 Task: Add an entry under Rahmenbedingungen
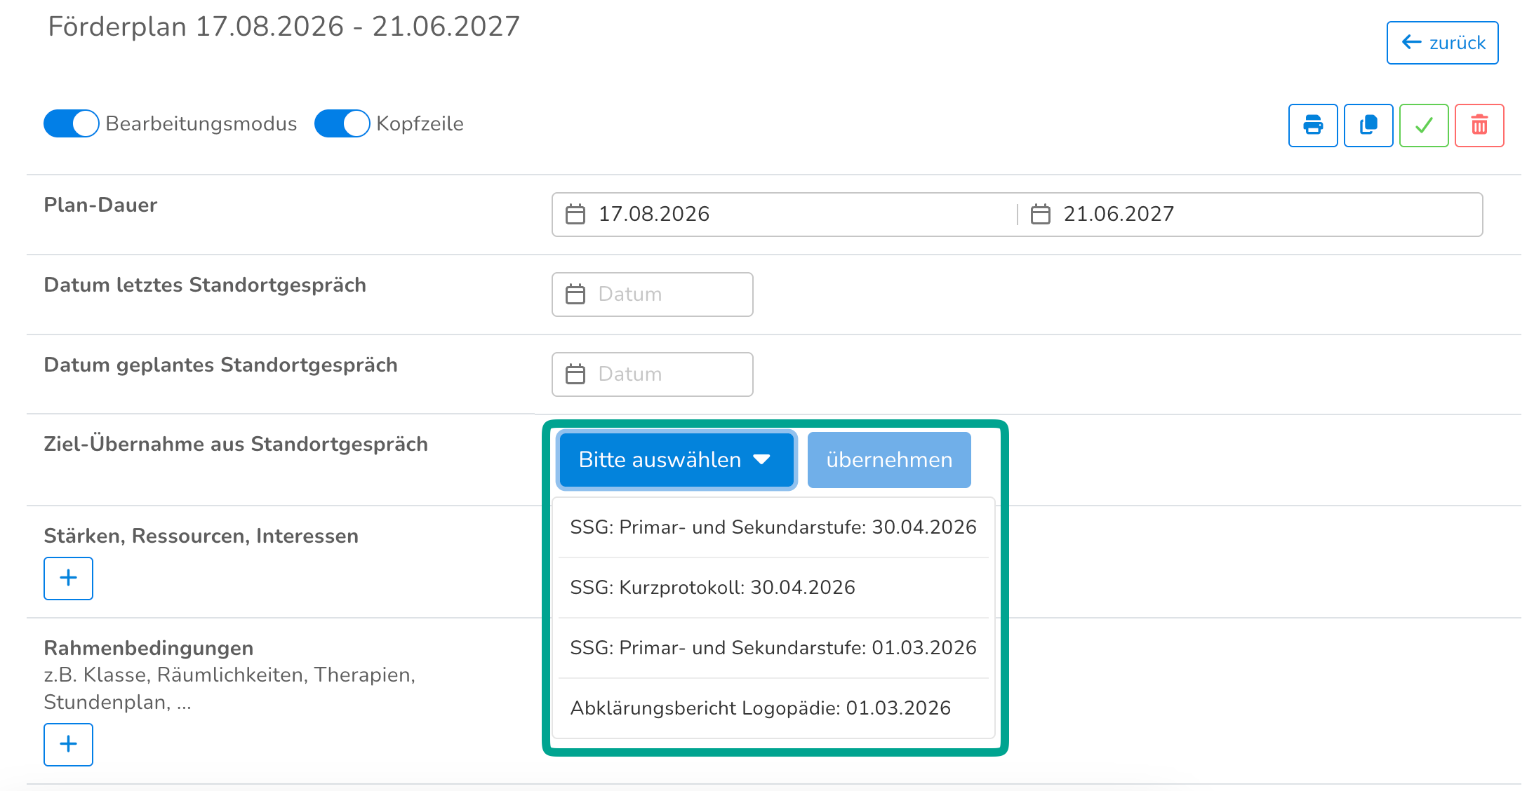(x=68, y=744)
